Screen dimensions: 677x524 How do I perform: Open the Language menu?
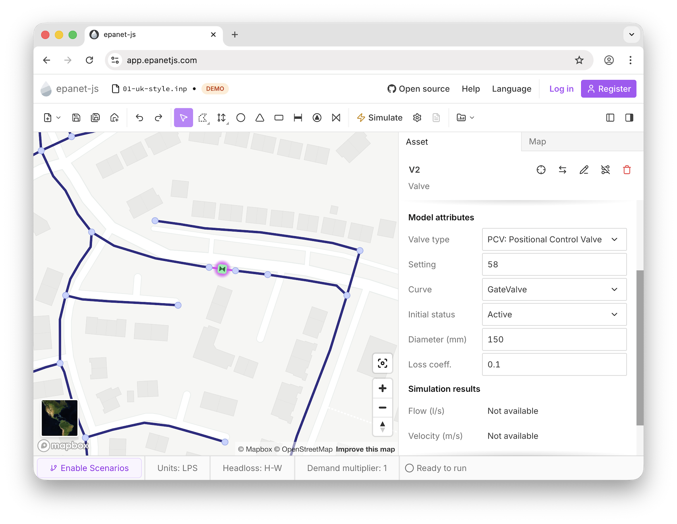(512, 89)
